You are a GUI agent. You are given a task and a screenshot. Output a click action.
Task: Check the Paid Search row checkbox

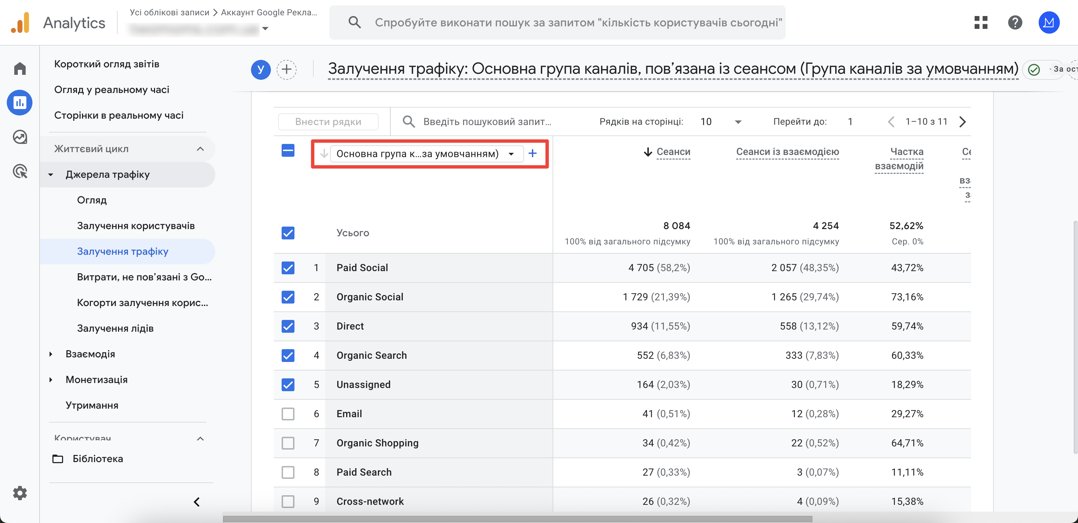[288, 472]
